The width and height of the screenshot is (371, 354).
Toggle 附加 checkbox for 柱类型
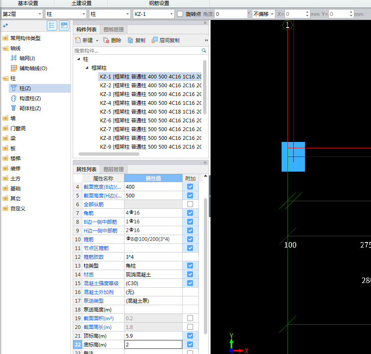pyautogui.click(x=190, y=265)
